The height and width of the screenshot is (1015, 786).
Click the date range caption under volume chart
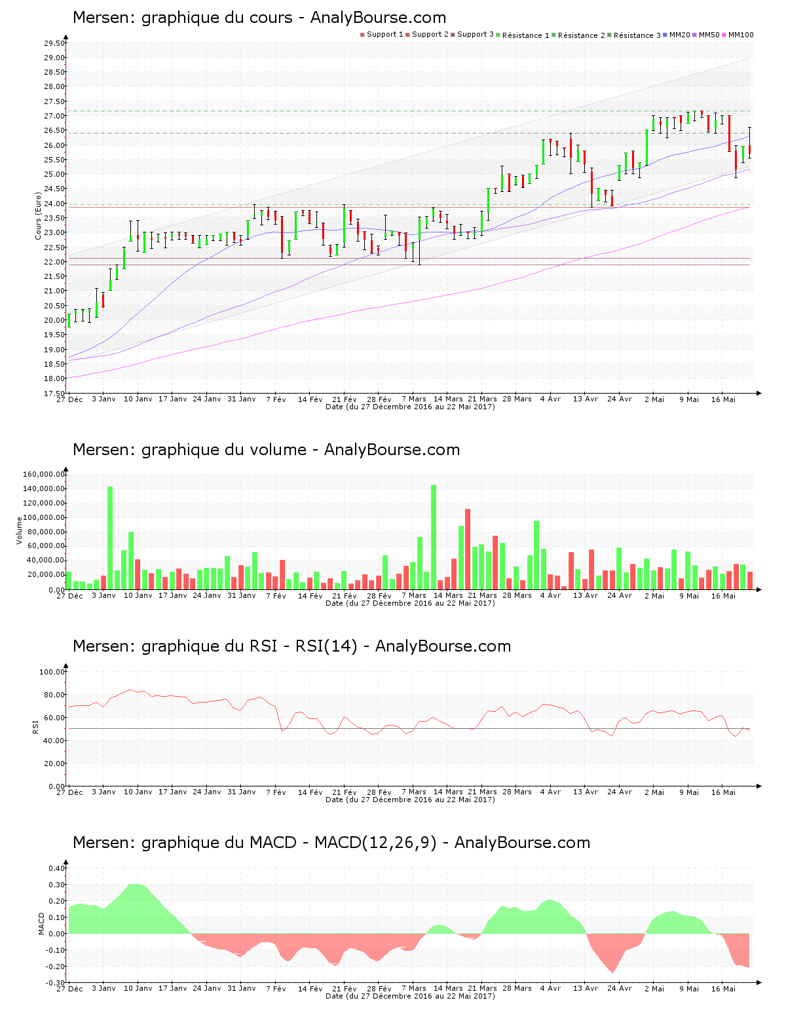[410, 603]
